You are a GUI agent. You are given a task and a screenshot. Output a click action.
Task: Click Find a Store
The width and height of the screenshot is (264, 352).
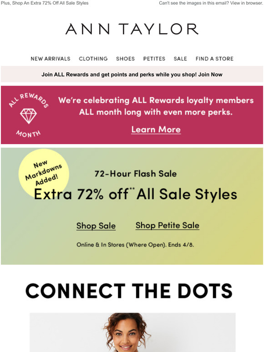pyautogui.click(x=214, y=59)
